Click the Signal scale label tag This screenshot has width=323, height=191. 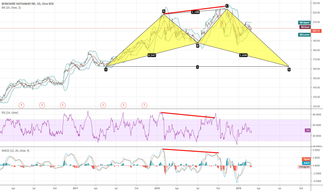click(306, 159)
